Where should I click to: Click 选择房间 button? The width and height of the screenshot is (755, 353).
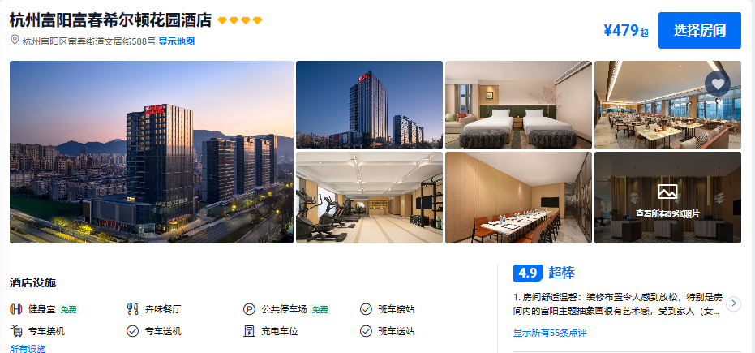click(700, 30)
